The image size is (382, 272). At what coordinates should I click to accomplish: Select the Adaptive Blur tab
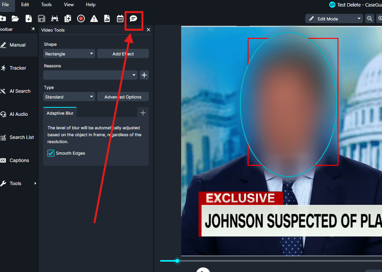pos(60,113)
